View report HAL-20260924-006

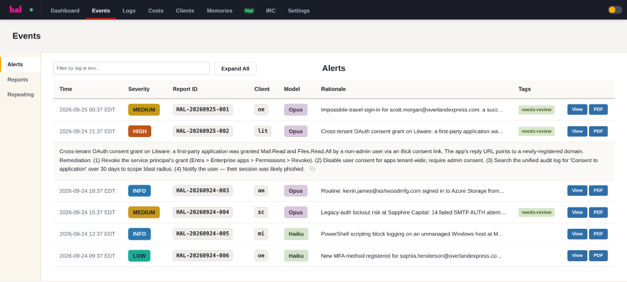577,256
